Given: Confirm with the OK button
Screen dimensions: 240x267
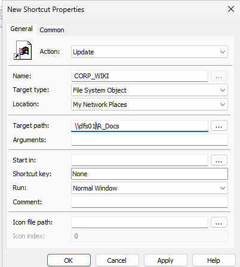Looking at the screenshot, I should (x=69, y=260).
